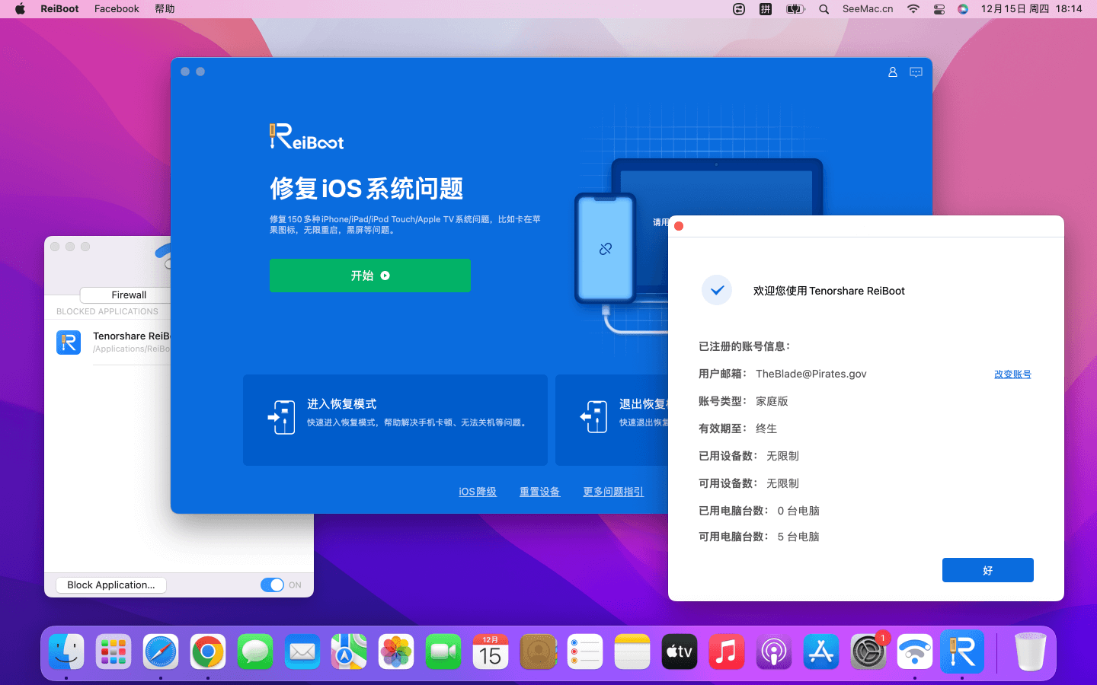Open the Wi-Fi firewall app in Dock
Screen dimensions: 1097x685
coord(915,652)
